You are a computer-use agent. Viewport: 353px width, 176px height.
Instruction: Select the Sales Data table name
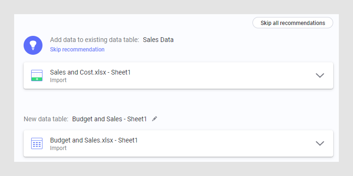158,40
